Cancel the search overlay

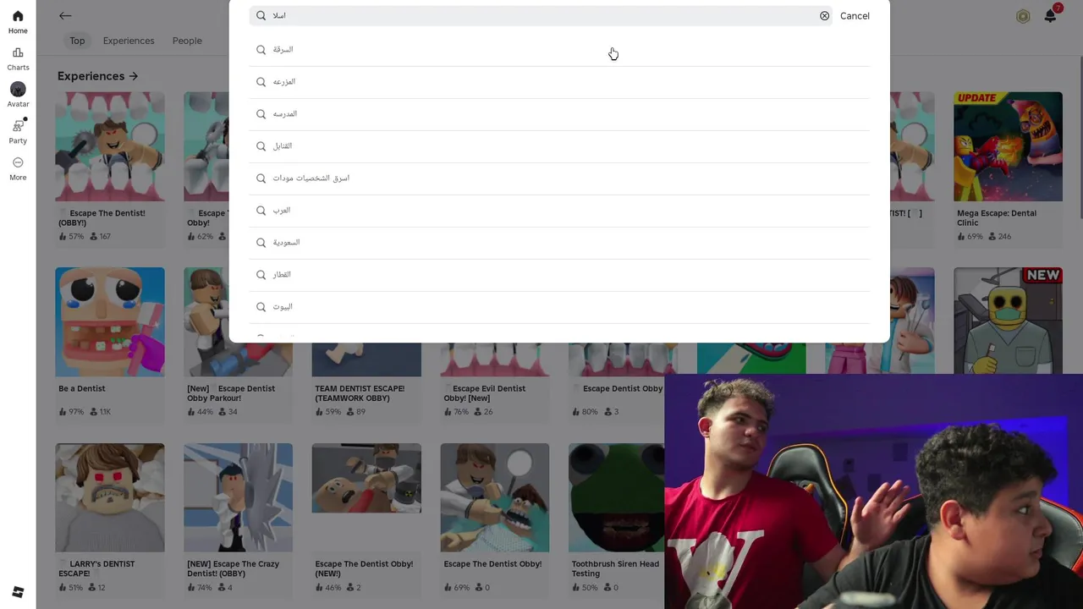[855, 15]
